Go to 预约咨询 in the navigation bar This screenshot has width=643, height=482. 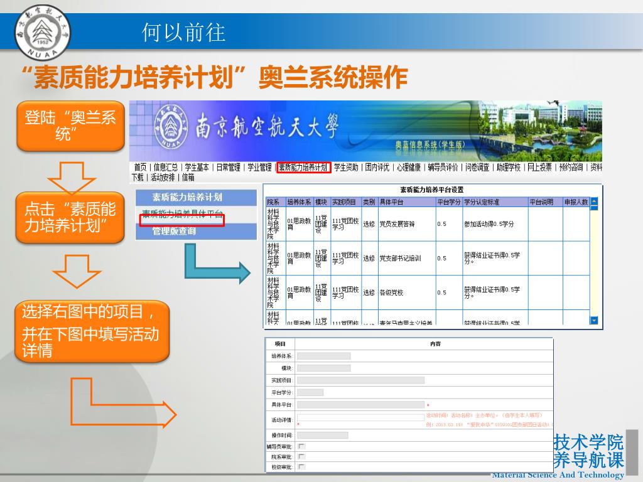point(571,167)
